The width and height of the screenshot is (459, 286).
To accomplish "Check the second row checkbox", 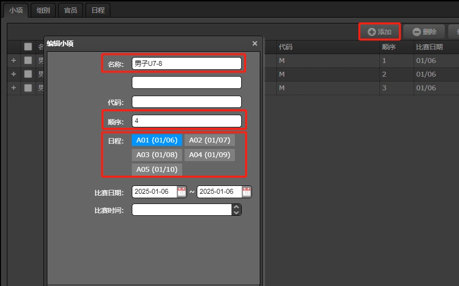I will click(x=28, y=74).
